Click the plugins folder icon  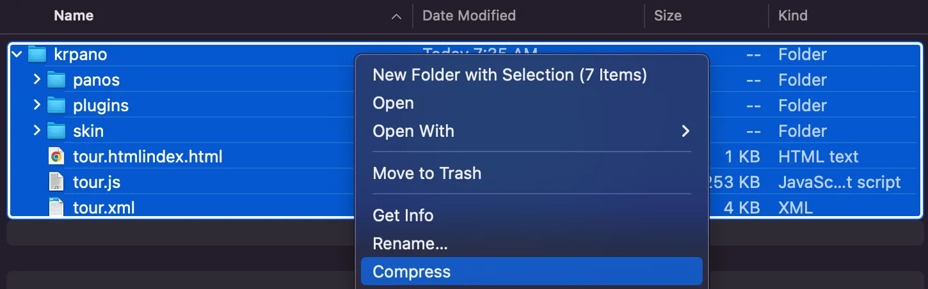57,105
